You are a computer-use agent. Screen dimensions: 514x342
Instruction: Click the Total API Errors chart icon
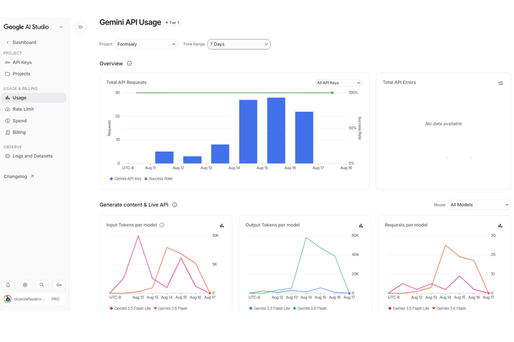[x=500, y=83]
